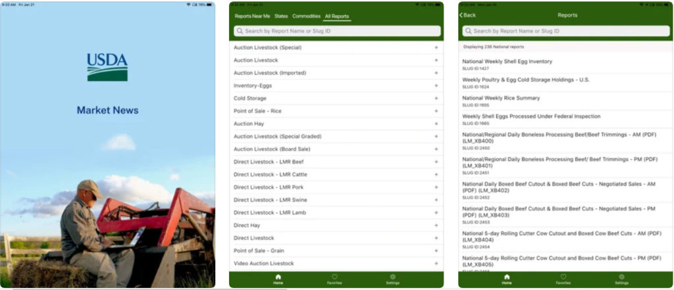Expand the Direct Livestock - LMR Pork row
The height and width of the screenshot is (290, 674).
436,187
